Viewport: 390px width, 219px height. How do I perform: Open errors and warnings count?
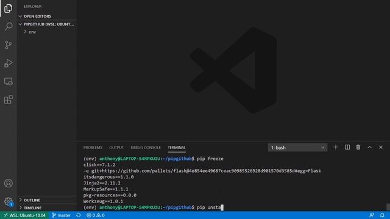click(96, 215)
